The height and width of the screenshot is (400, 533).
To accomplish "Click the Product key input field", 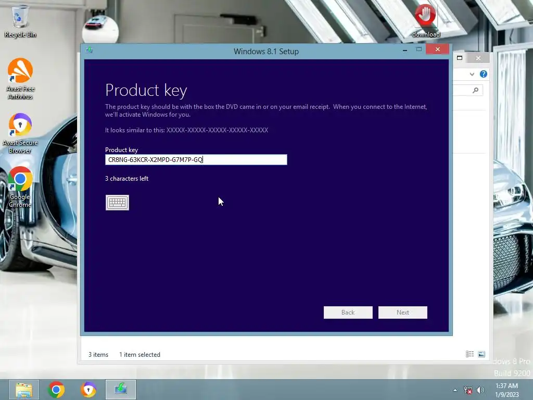I will click(196, 159).
